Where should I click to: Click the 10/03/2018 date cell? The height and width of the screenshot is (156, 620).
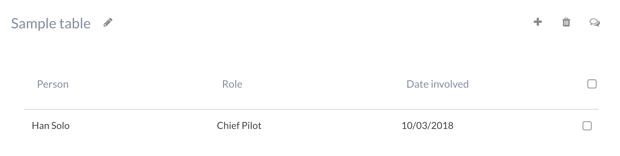pyautogui.click(x=427, y=125)
